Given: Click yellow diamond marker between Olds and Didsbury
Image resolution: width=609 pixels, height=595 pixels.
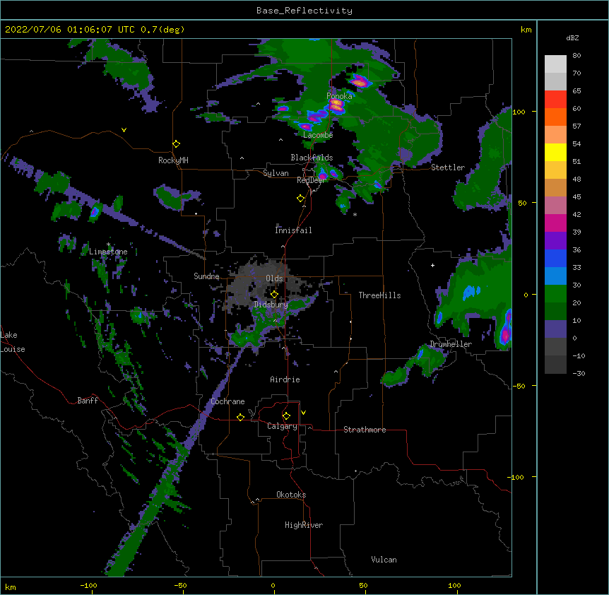Looking at the screenshot, I should [275, 294].
